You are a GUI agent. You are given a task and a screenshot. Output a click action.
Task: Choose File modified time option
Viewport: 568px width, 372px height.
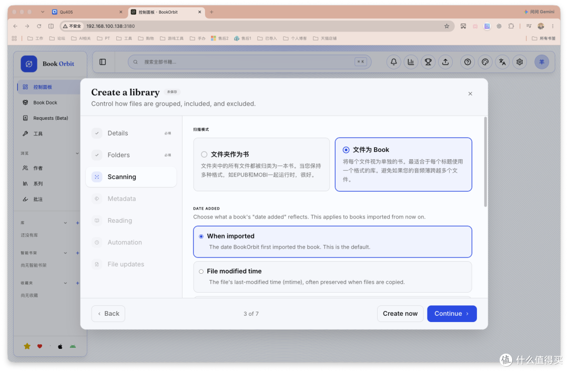pyautogui.click(x=332, y=277)
